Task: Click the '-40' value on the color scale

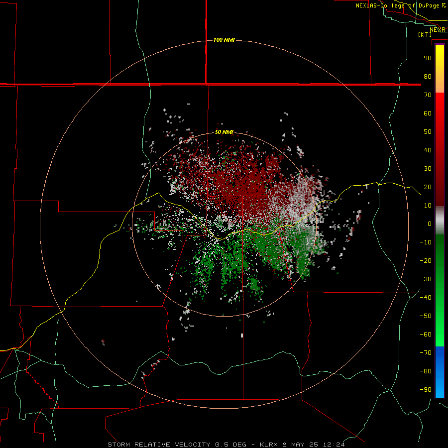Action: point(426,298)
